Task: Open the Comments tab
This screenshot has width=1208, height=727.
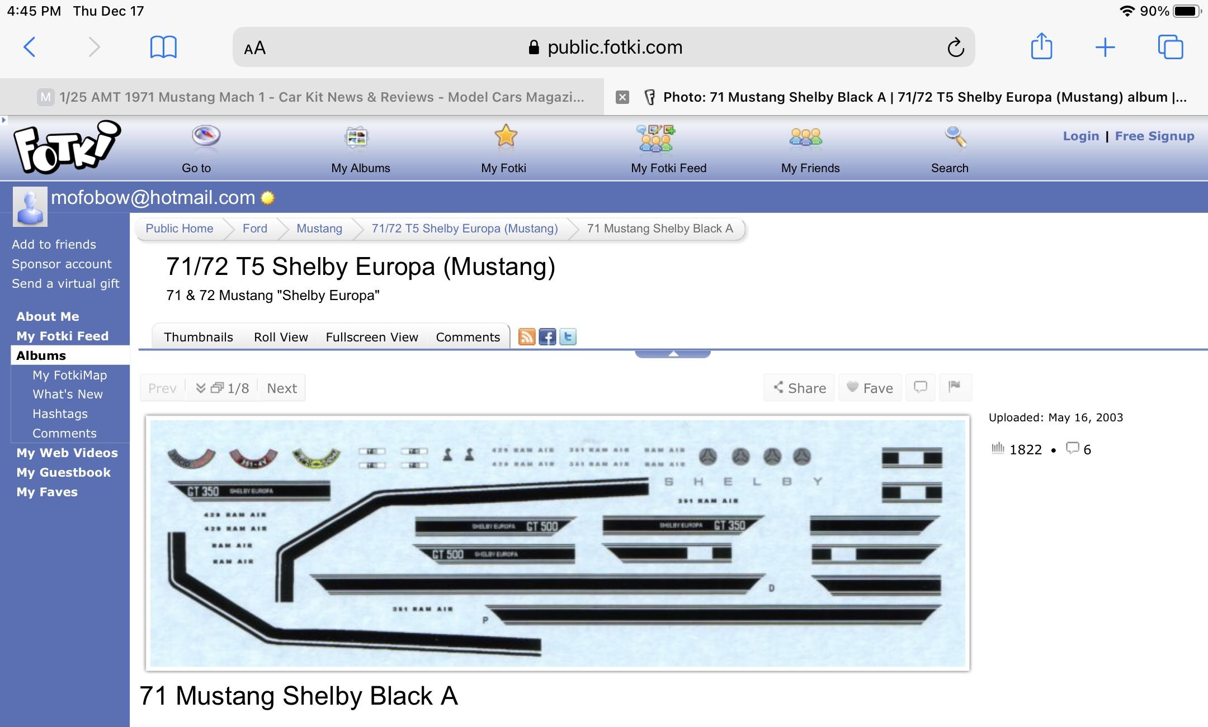Action: coord(468,337)
